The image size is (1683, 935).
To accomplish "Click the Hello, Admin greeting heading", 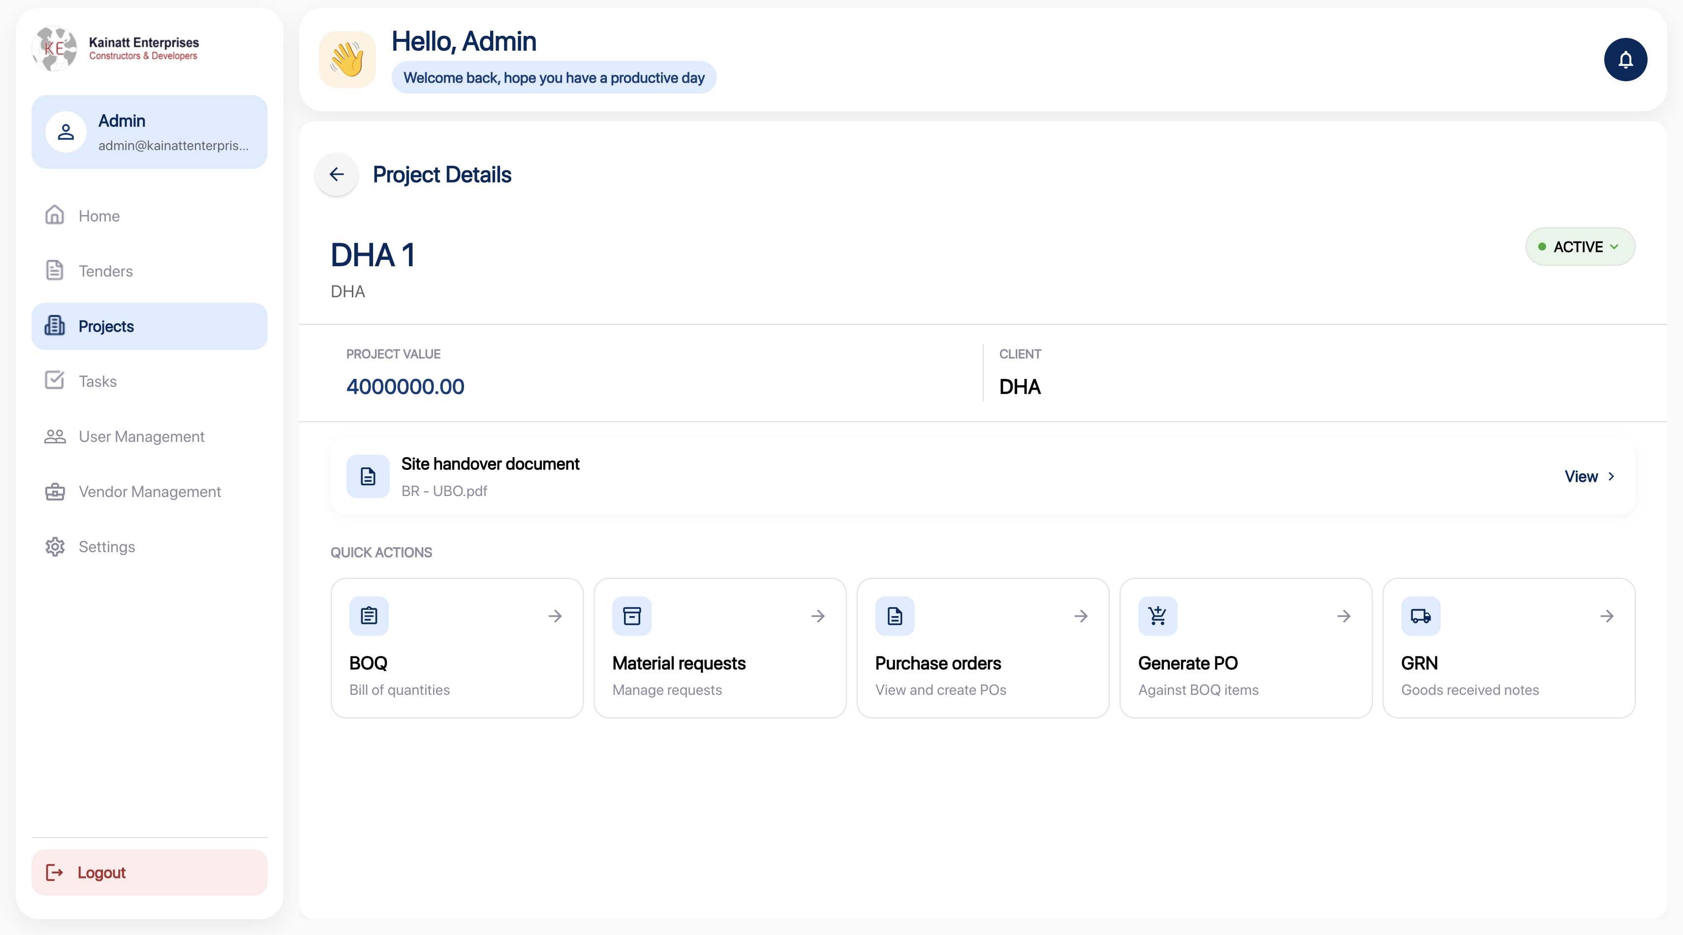I will (464, 41).
